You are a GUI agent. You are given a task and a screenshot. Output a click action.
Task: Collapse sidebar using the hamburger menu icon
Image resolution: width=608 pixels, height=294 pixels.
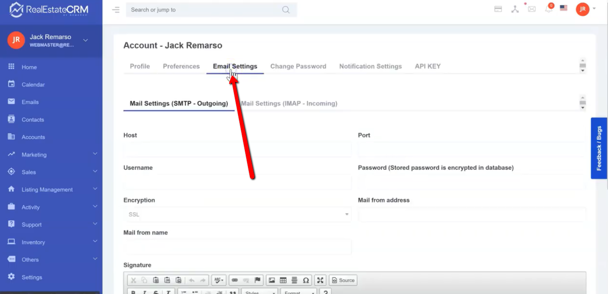point(116,10)
